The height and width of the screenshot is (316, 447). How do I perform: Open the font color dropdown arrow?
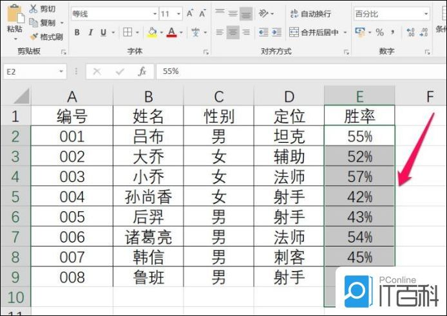[x=181, y=32]
